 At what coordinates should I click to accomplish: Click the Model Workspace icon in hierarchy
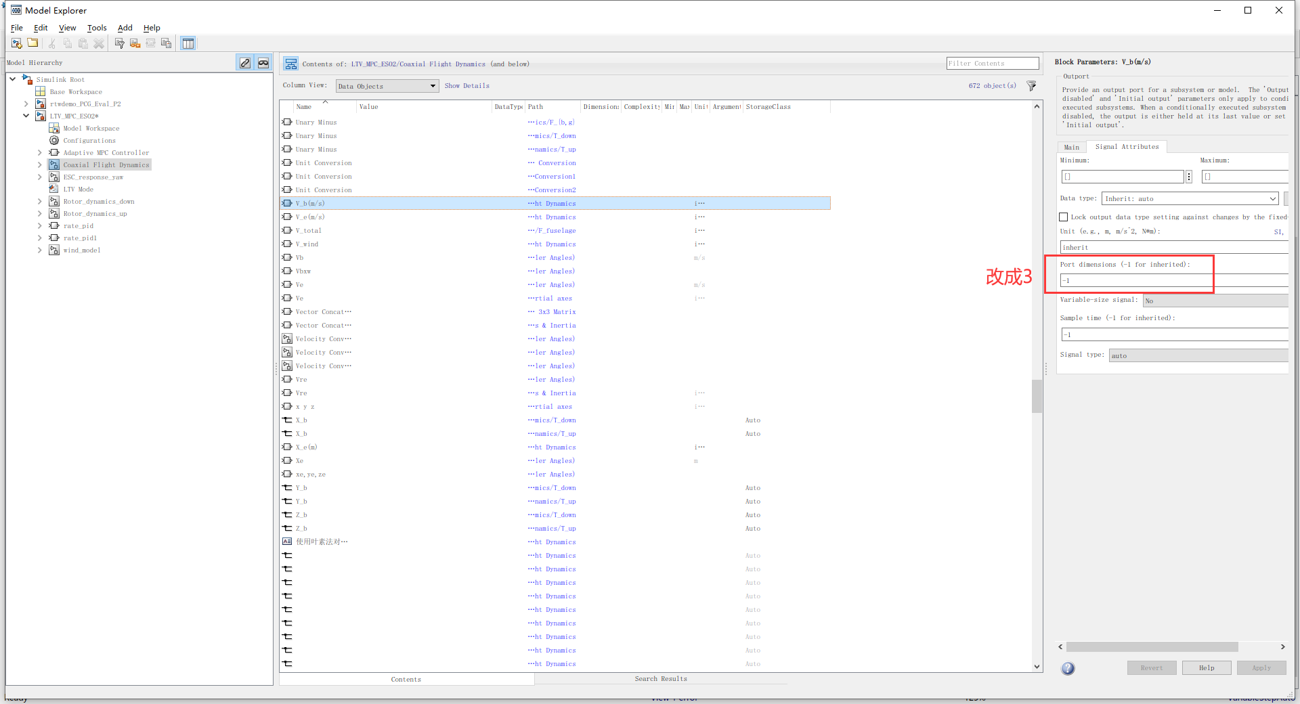coord(54,129)
